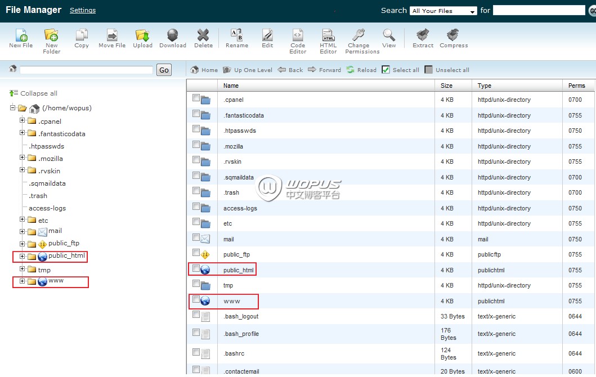Select the .bashrc file name
This screenshot has width=596, height=377.
click(x=234, y=353)
